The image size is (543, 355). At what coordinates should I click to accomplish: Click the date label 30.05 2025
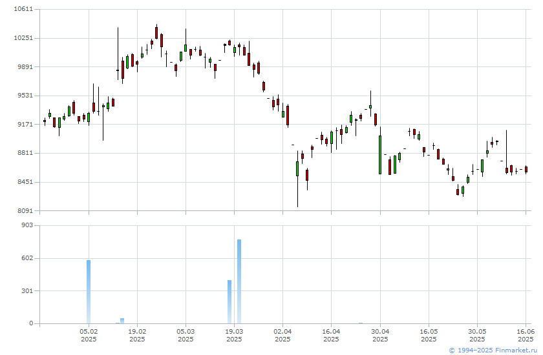pos(477,335)
